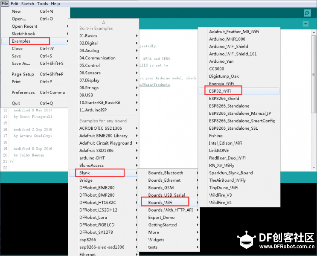Expand 04.Communication examples submenu
This screenshot has width=317, height=256.
pyautogui.click(x=104, y=58)
